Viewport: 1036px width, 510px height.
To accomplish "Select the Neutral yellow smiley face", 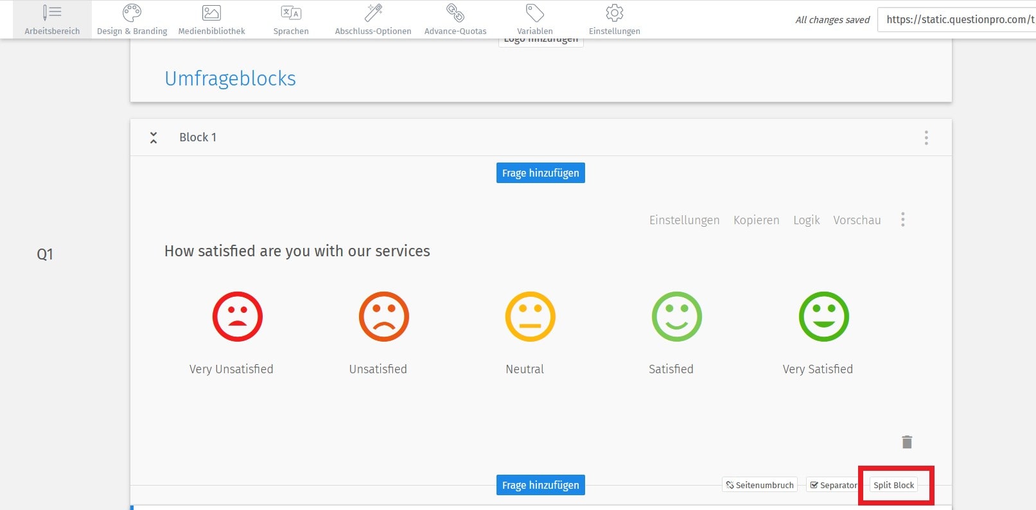I will (x=531, y=317).
